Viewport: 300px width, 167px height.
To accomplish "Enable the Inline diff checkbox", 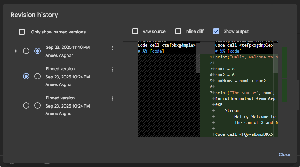I will click(x=178, y=31).
